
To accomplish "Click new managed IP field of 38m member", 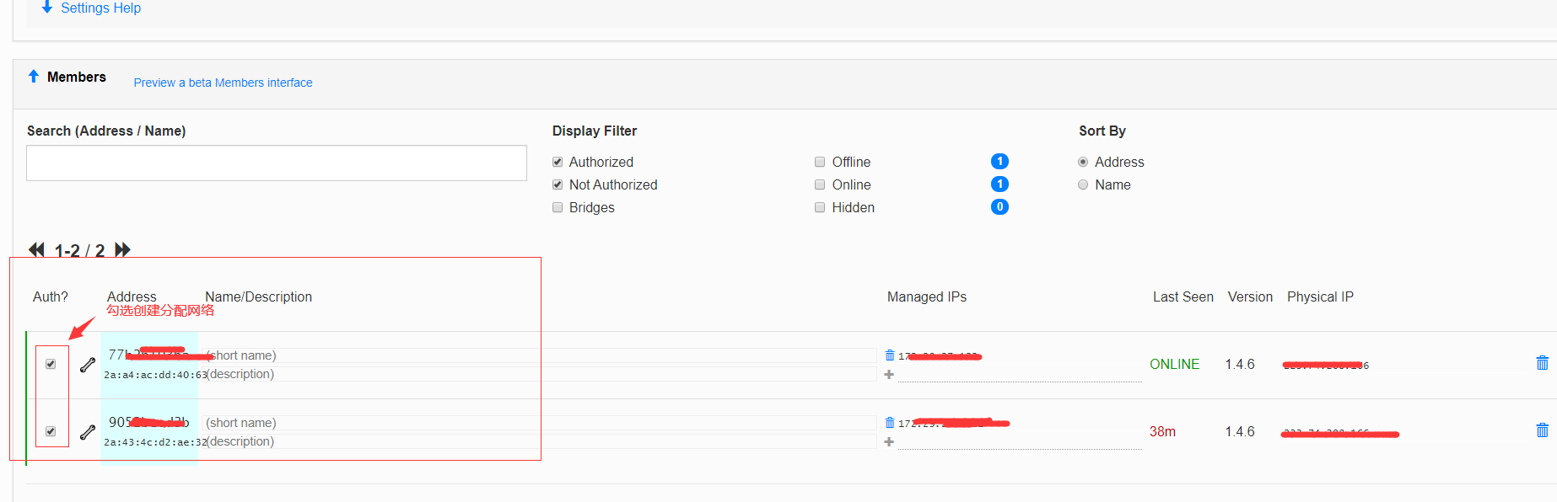I will pos(1020,442).
